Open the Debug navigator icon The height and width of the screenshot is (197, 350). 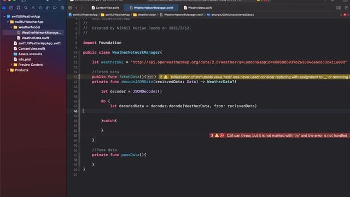[48, 8]
